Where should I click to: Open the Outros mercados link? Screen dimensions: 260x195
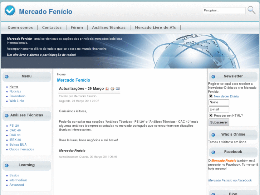[x=21, y=149]
